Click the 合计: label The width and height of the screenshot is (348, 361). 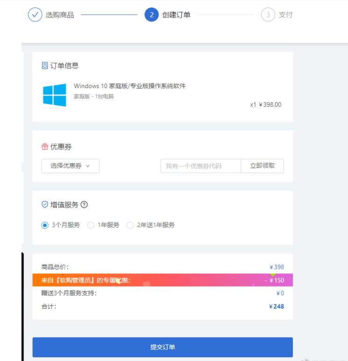[49, 306]
